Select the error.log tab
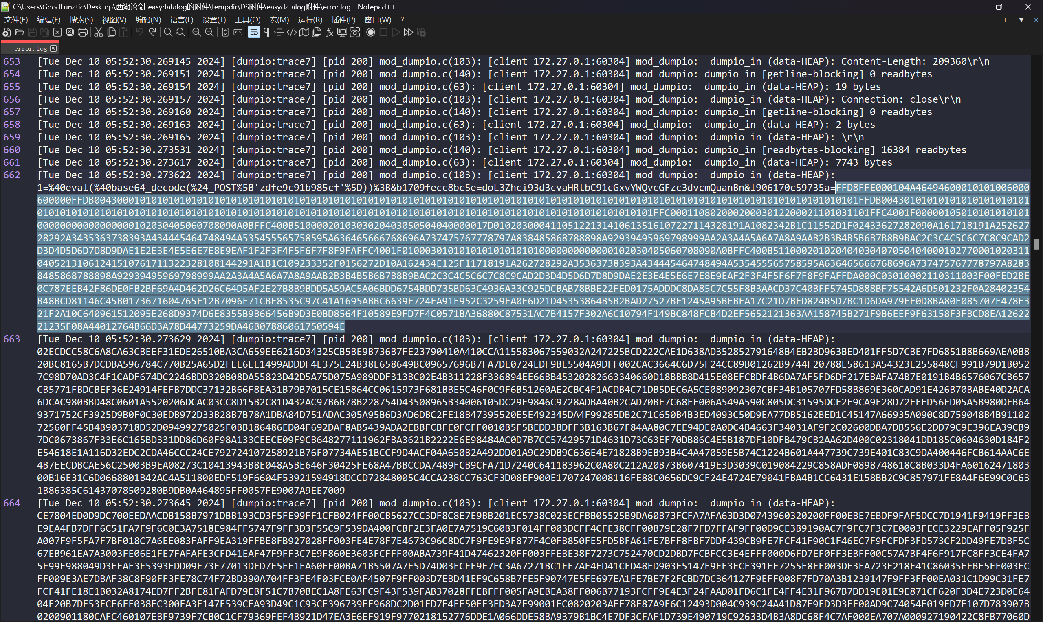1043x622 pixels. click(x=30, y=48)
